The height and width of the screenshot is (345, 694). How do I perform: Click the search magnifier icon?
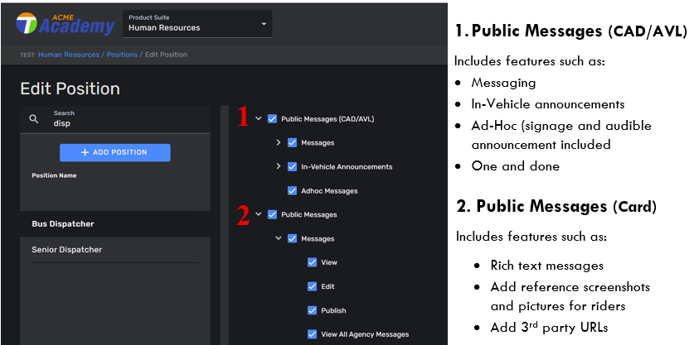[x=34, y=119]
